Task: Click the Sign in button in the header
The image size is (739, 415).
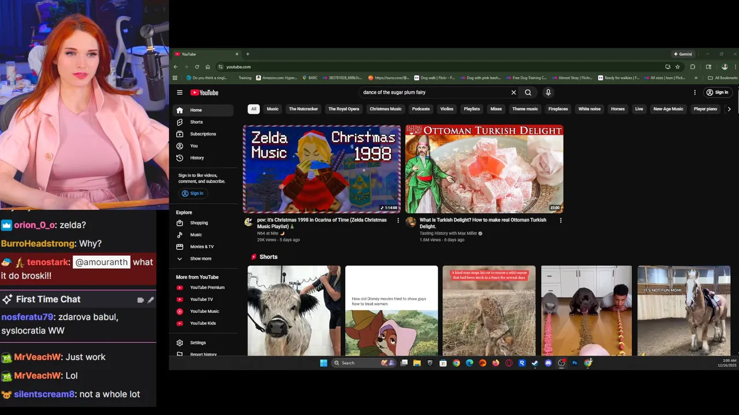Action: [717, 92]
